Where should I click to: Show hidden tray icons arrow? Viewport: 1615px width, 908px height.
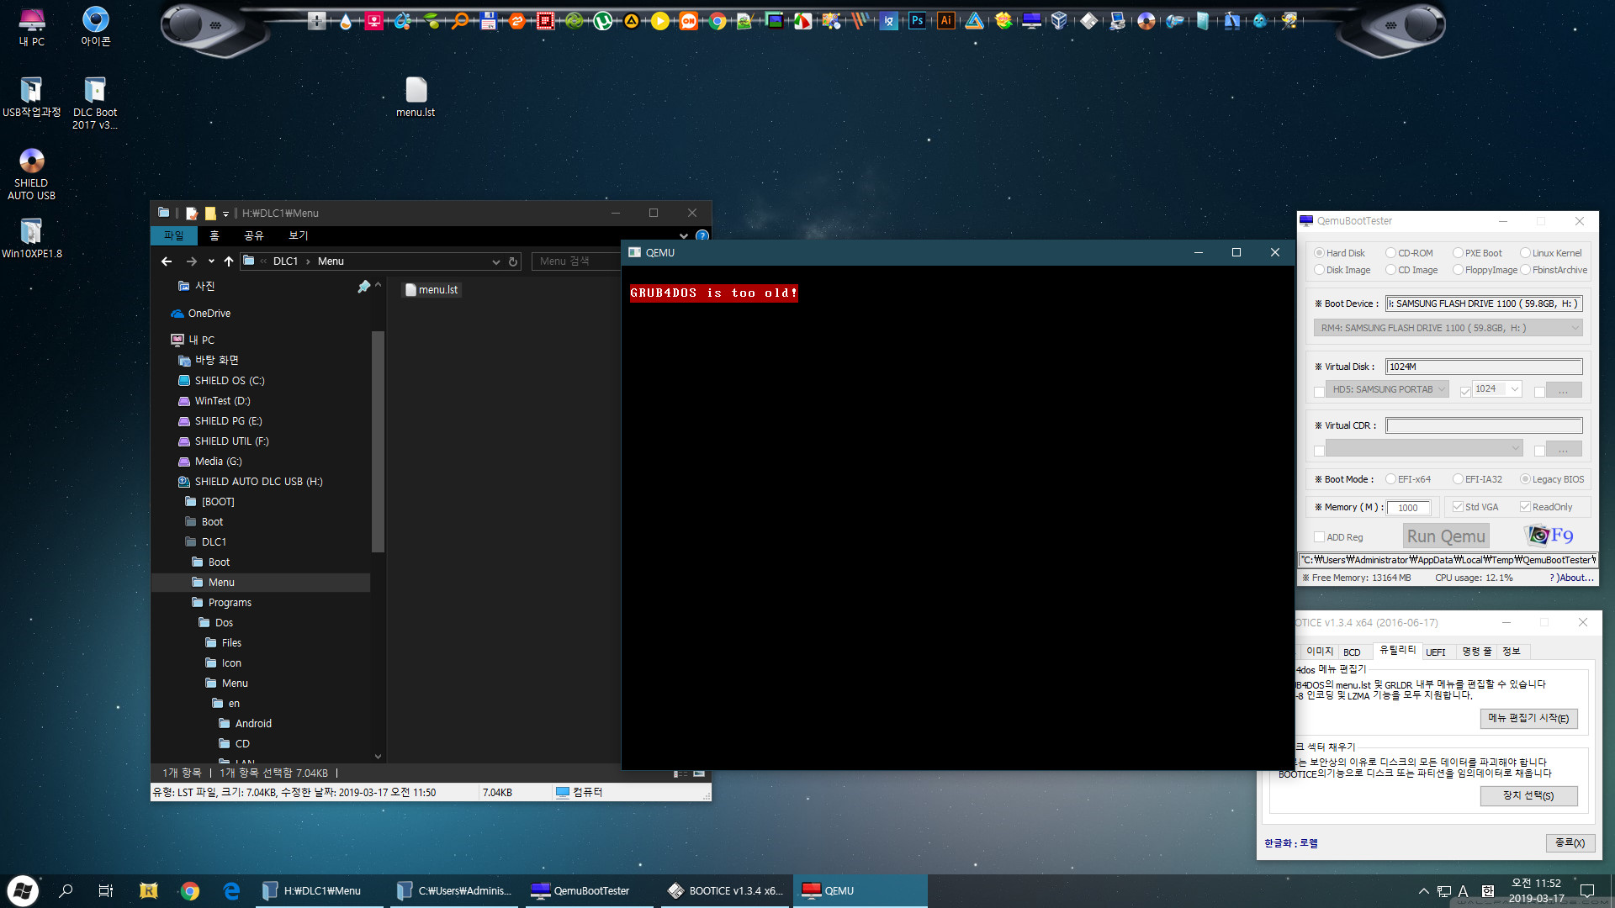[x=1423, y=891]
